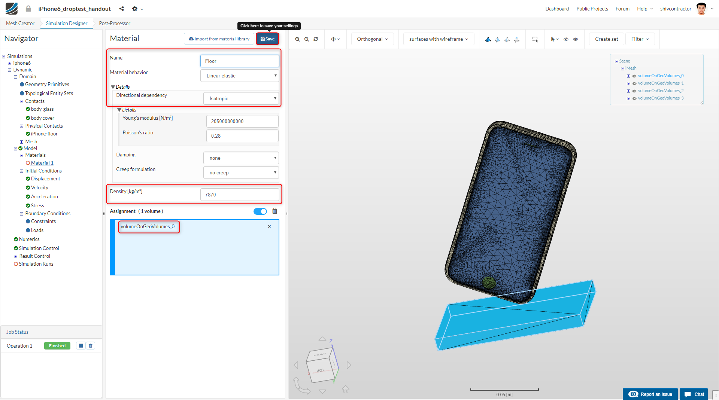The height and width of the screenshot is (400, 719).
Task: Open the project settings gear menu
Action: pos(137,9)
